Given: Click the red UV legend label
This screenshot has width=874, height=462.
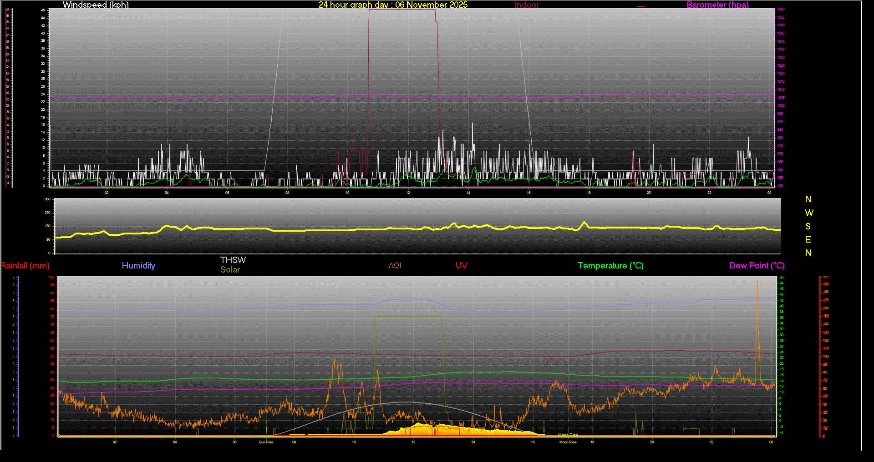Looking at the screenshot, I should [x=461, y=266].
